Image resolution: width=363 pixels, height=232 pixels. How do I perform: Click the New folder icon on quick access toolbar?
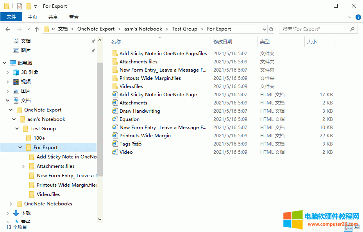[27, 6]
